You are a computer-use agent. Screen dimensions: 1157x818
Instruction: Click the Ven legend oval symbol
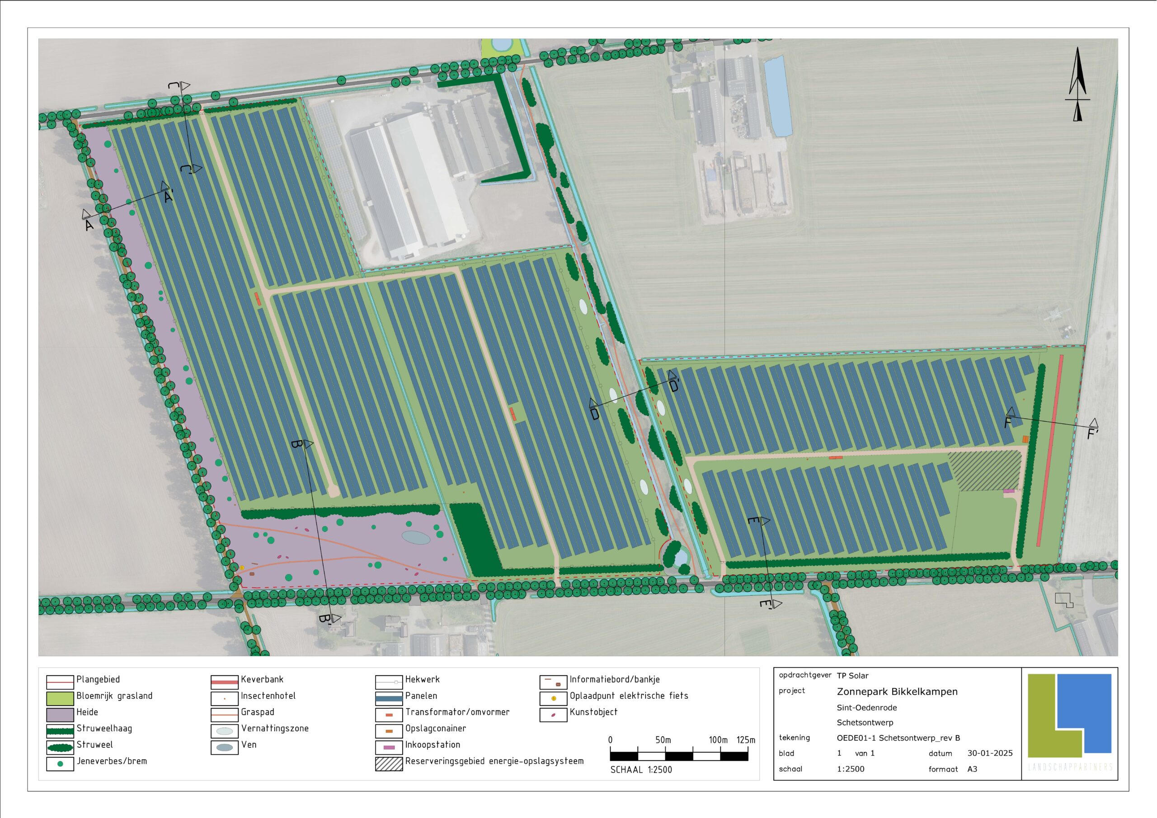[224, 747]
